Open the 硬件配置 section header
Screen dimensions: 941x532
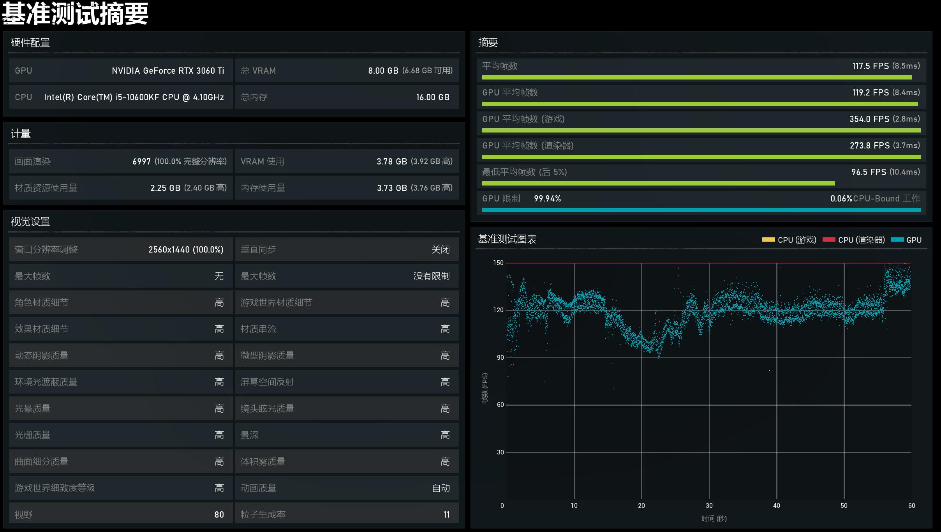click(x=30, y=42)
